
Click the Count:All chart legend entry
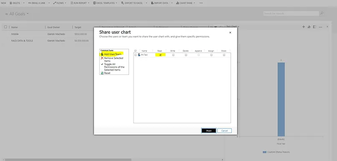(276, 152)
